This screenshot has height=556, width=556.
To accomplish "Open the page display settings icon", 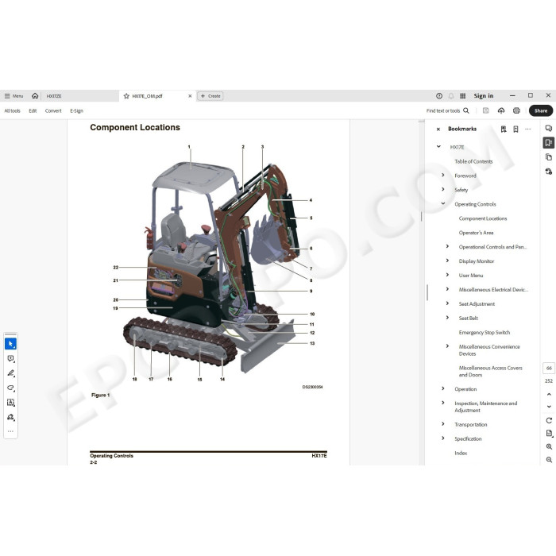I will click(549, 434).
